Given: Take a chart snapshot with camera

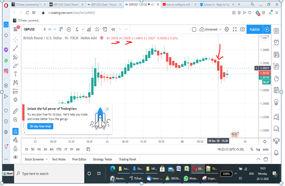Looking at the screenshot, I should (x=242, y=29).
